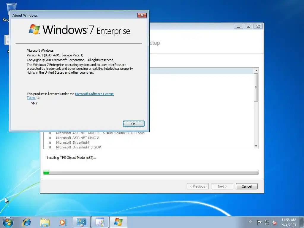This screenshot has height=228, width=304.
Task: Open Windows Media Player from taskbar
Action: (x=63, y=222)
